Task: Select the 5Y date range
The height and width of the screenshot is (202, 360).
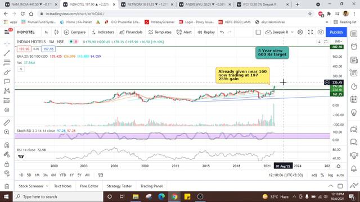Action: 79,175
